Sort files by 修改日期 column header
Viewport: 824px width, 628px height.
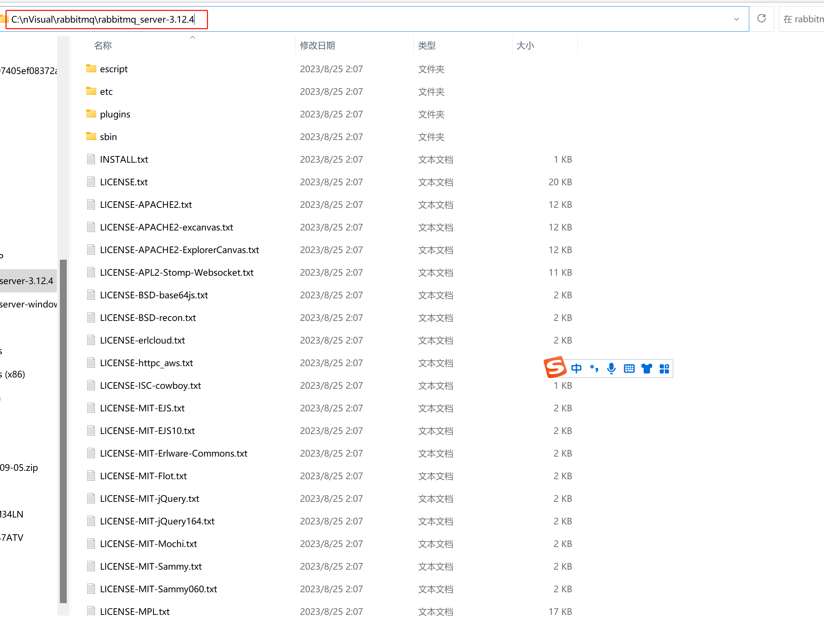point(317,45)
